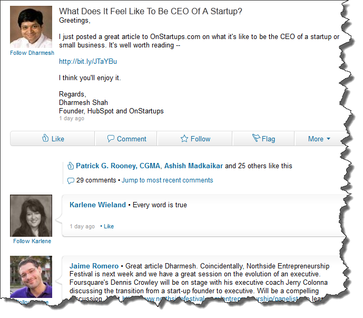The image size is (363, 318).
Task: Jump to most recent comments
Action: 168,180
